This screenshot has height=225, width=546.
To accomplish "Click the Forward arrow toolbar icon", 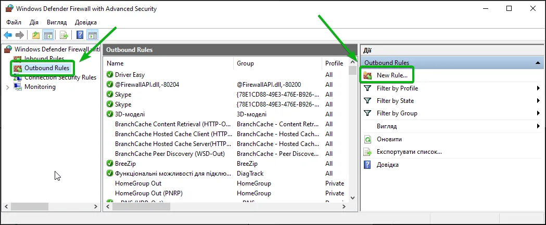I will [x=20, y=35].
